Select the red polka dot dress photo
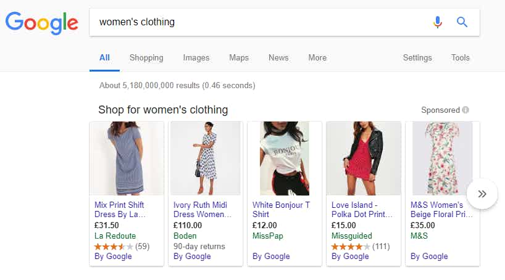505x280 pixels. (x=364, y=158)
